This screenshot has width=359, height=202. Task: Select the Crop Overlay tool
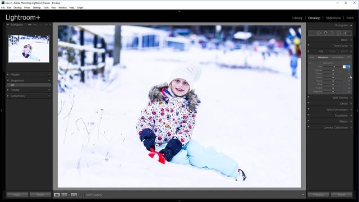[312, 33]
